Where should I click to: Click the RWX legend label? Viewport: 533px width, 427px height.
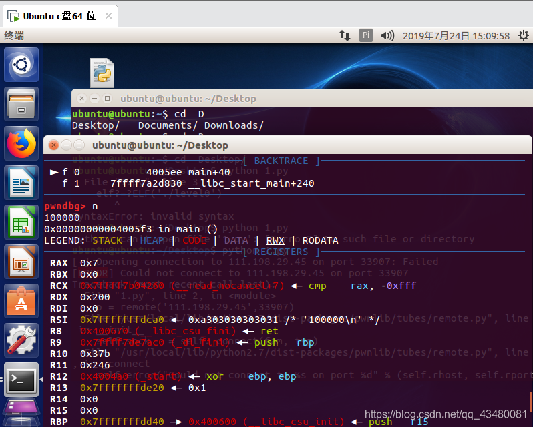275,240
